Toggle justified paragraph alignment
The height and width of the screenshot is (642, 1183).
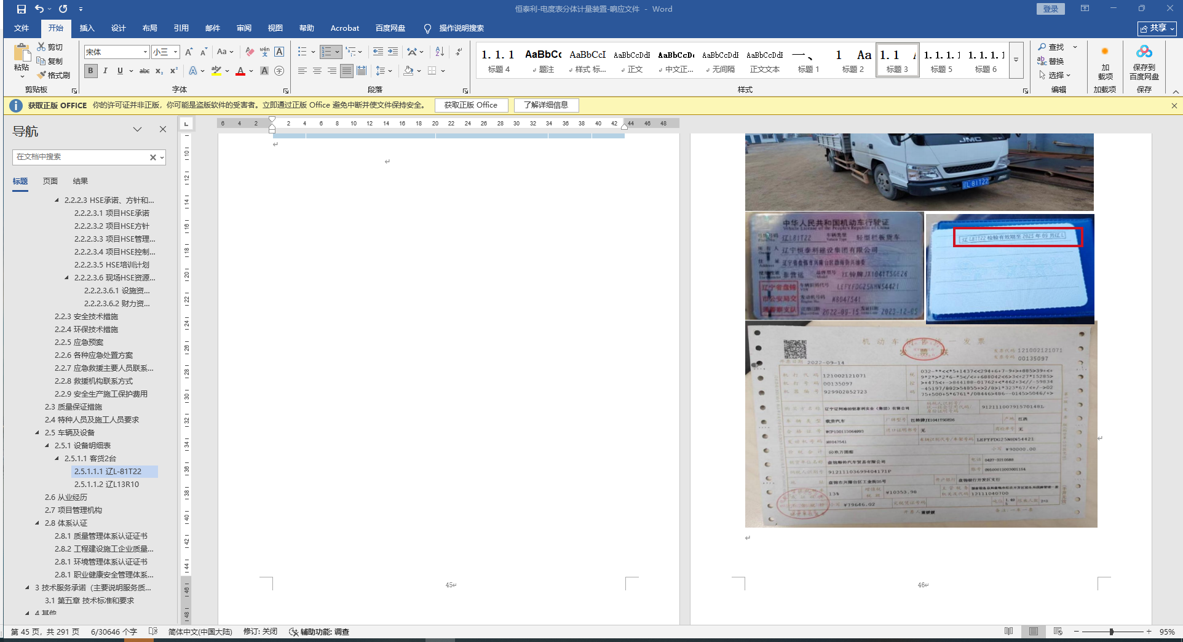pos(347,71)
